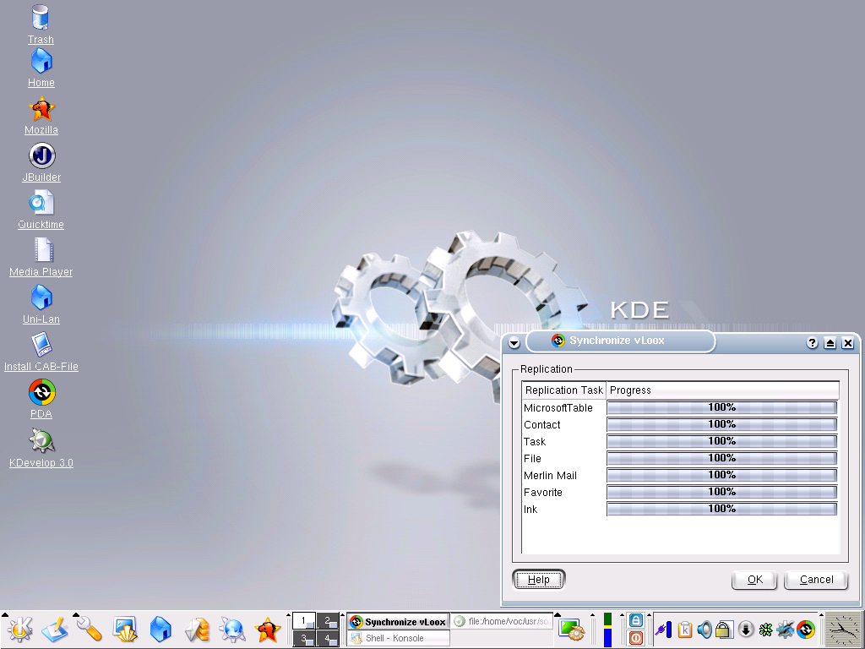Click the speaker volume tray icon
Image resolution: width=865 pixels, height=649 pixels.
tap(705, 630)
